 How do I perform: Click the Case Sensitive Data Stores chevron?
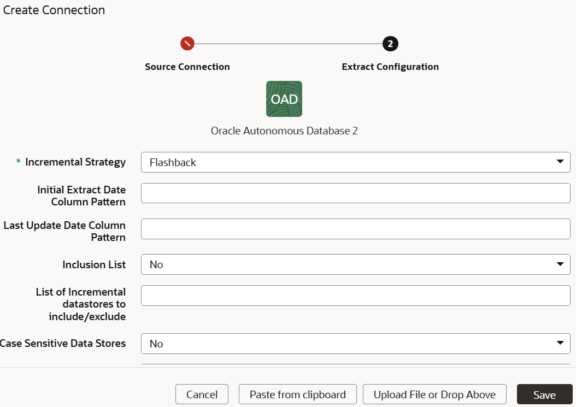tap(561, 343)
